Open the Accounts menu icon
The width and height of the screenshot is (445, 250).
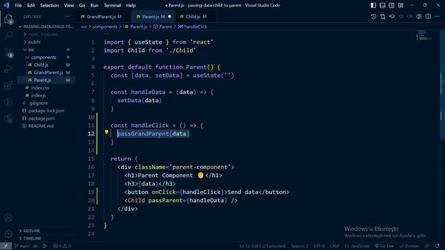pos(8,217)
